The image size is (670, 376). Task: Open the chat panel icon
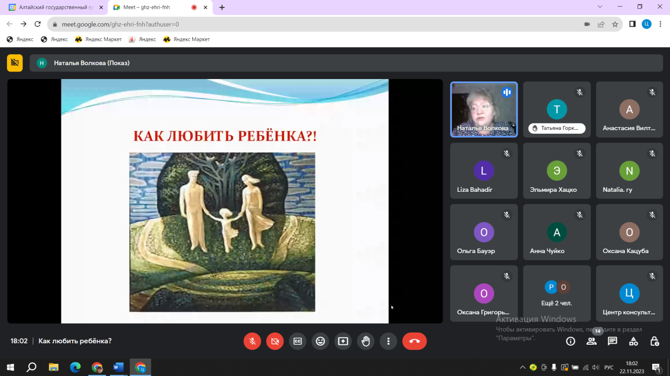click(x=612, y=341)
